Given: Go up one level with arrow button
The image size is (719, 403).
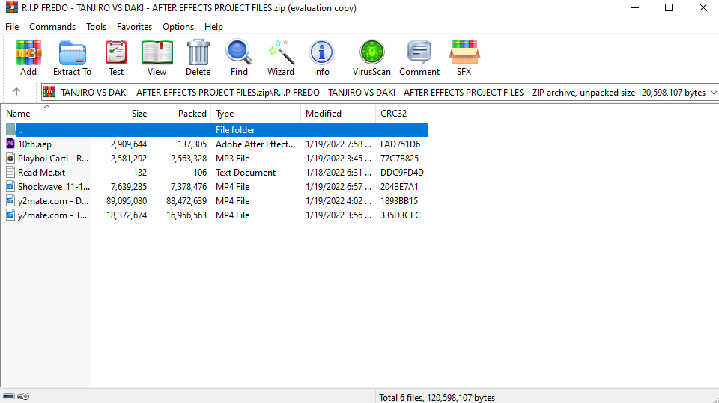Looking at the screenshot, I should coord(16,91).
